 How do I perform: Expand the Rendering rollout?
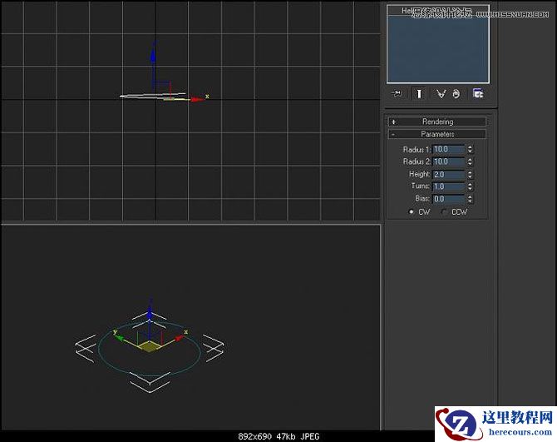point(437,122)
